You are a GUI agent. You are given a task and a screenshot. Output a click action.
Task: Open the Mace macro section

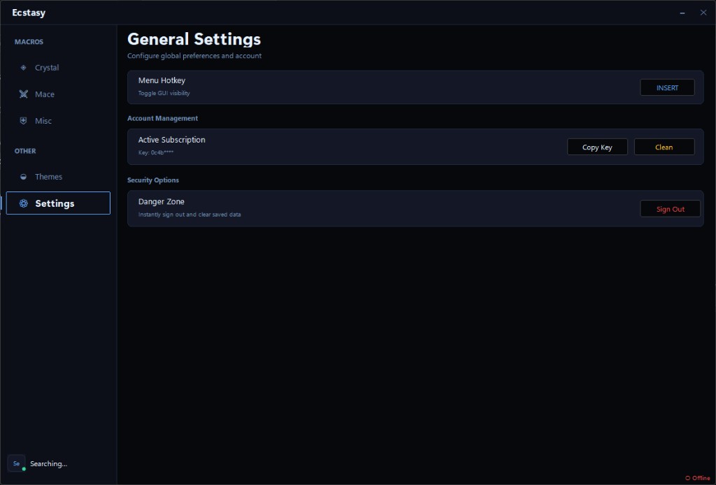click(44, 94)
